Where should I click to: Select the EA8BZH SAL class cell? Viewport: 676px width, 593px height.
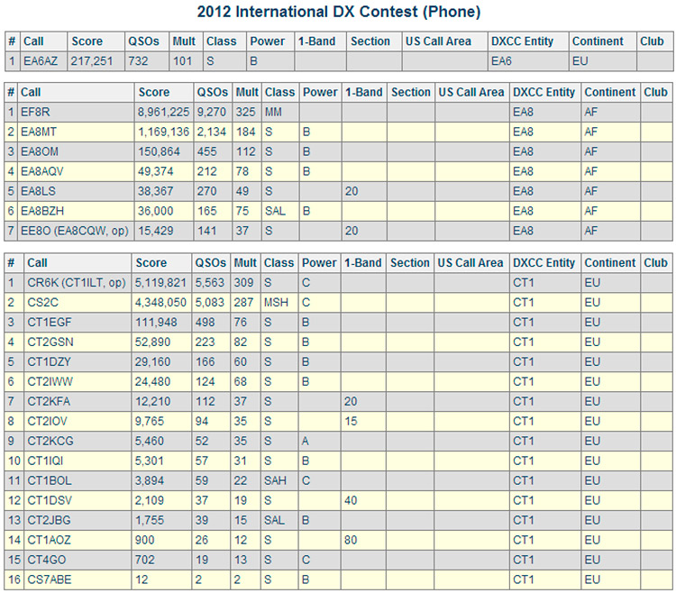click(x=280, y=211)
